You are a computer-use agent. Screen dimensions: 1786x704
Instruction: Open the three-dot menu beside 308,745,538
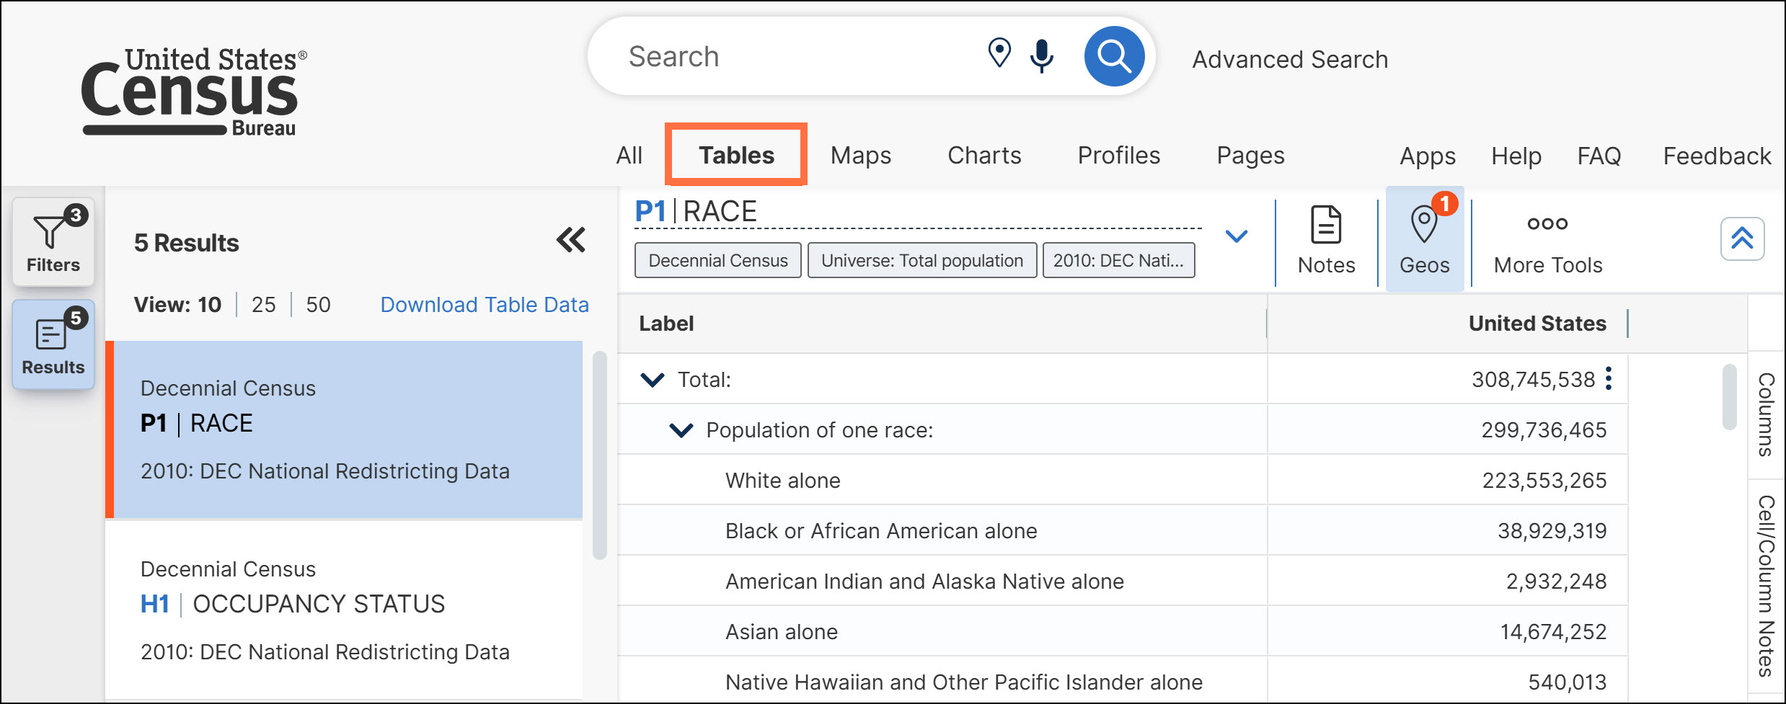1609,378
